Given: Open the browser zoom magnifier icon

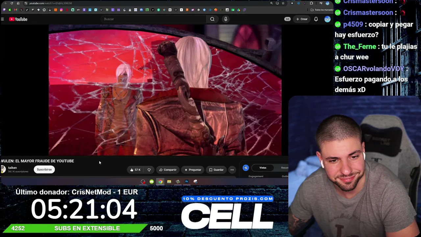Looking at the screenshot, I should (271, 3).
